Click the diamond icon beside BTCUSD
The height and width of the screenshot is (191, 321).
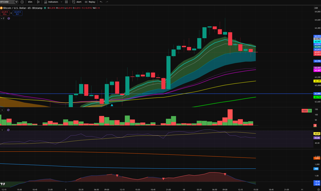coord(16,2)
